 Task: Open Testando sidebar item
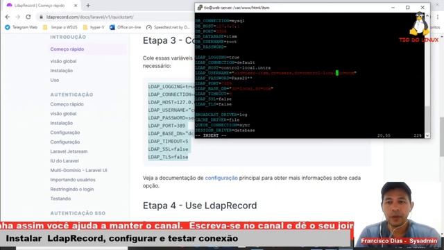[x=60, y=199]
